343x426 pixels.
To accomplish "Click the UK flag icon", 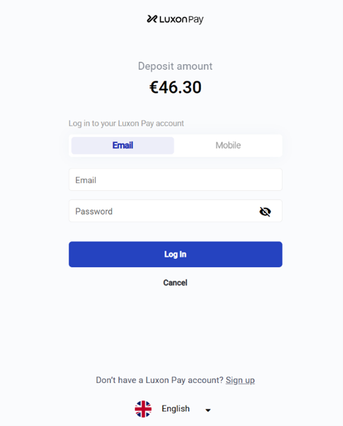I will (x=143, y=409).
